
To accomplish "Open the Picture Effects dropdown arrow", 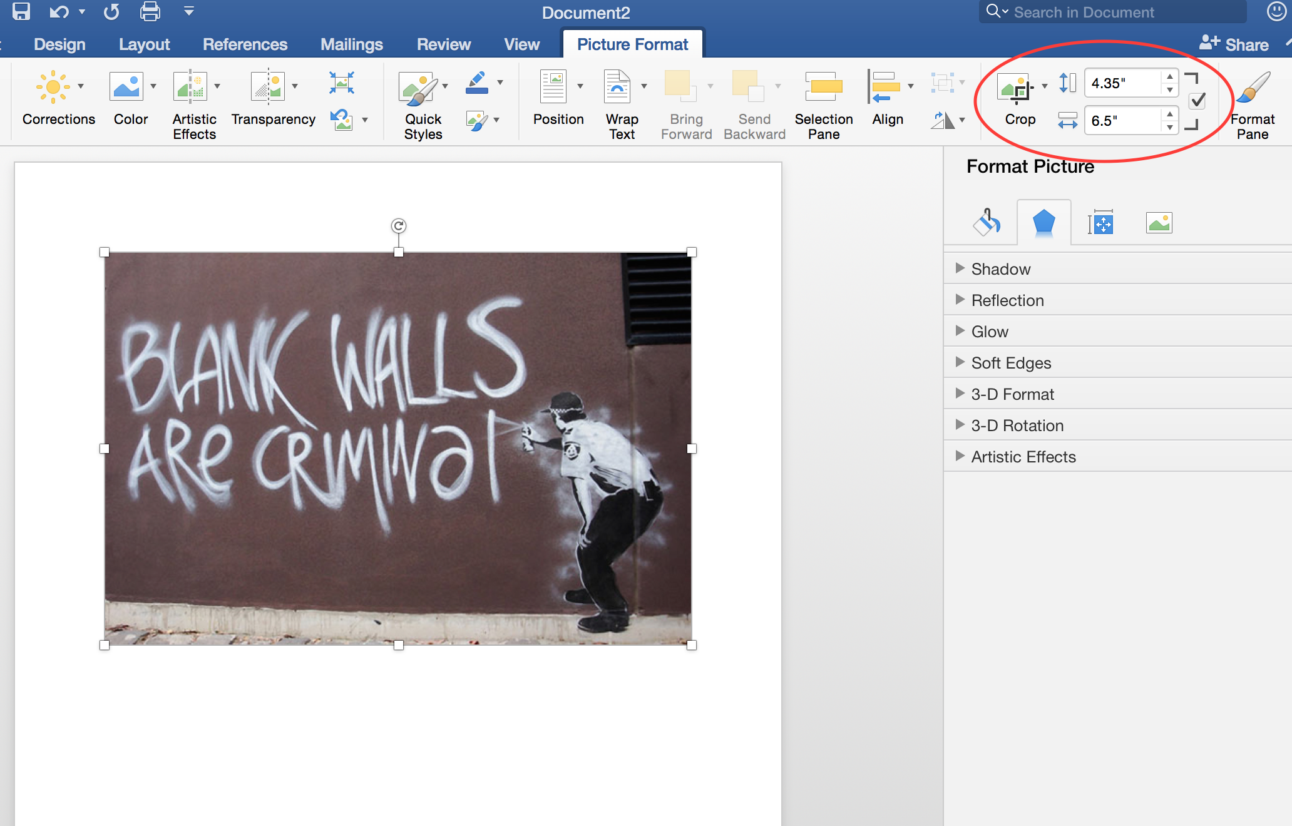I will coord(496,120).
